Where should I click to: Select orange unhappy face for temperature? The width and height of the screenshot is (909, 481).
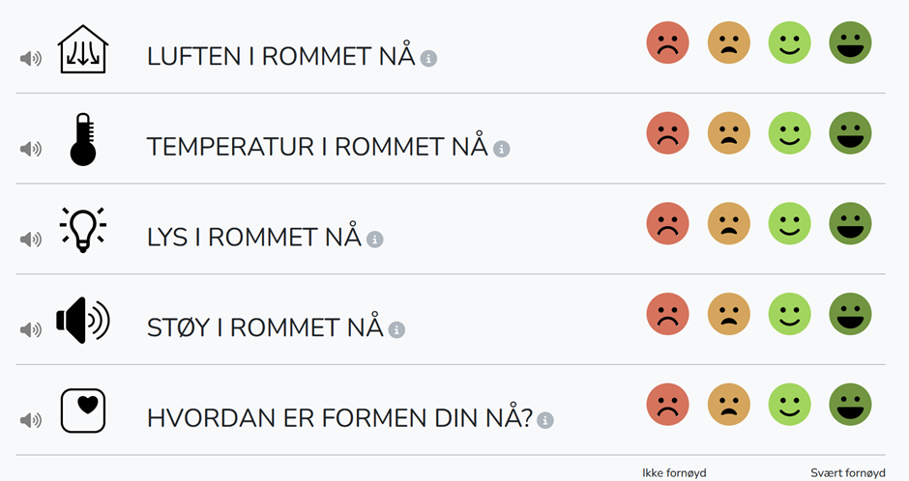729,133
